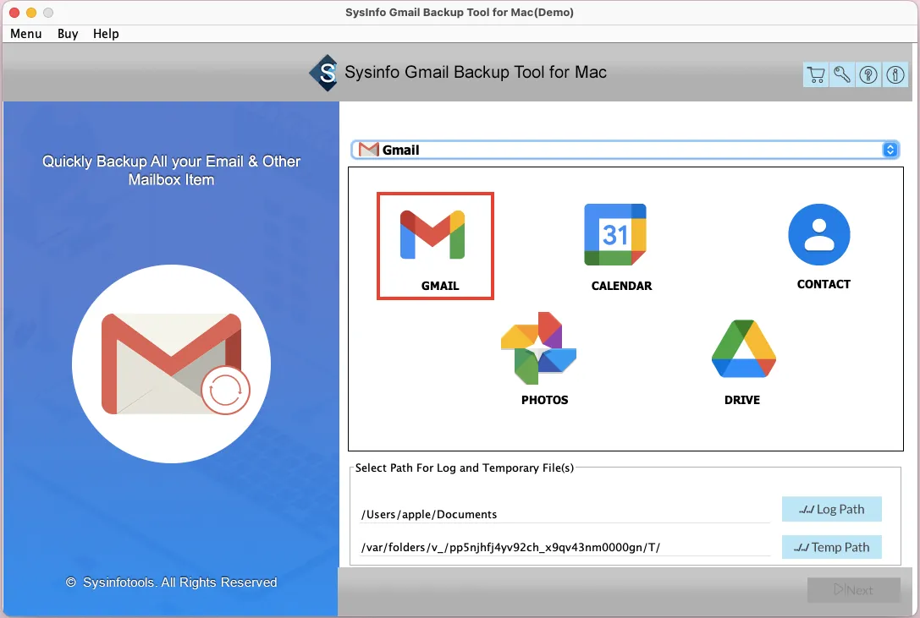Viewport: 920px width, 618px height.
Task: Show the info about icon
Action: click(x=895, y=74)
